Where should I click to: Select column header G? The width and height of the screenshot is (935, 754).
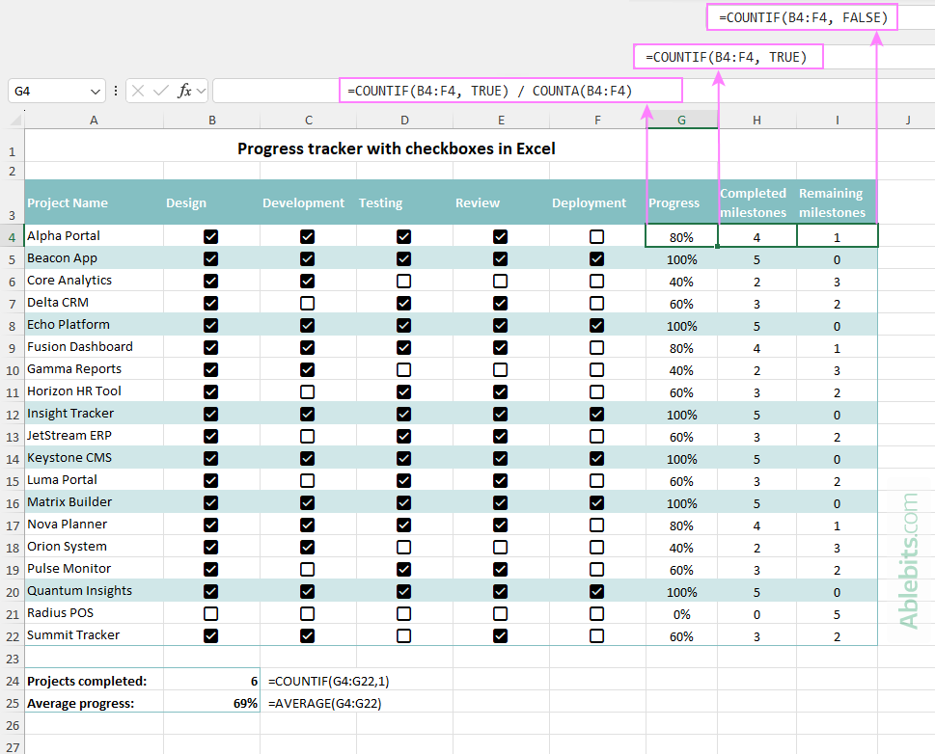pos(681,120)
